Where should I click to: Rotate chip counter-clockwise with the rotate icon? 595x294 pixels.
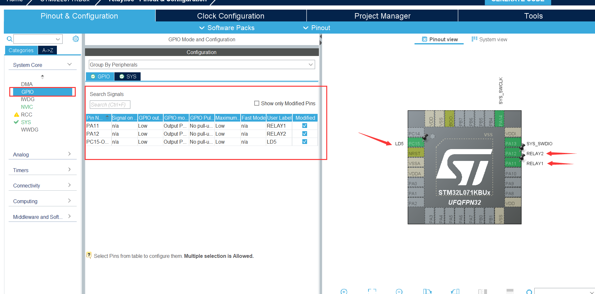click(x=455, y=291)
